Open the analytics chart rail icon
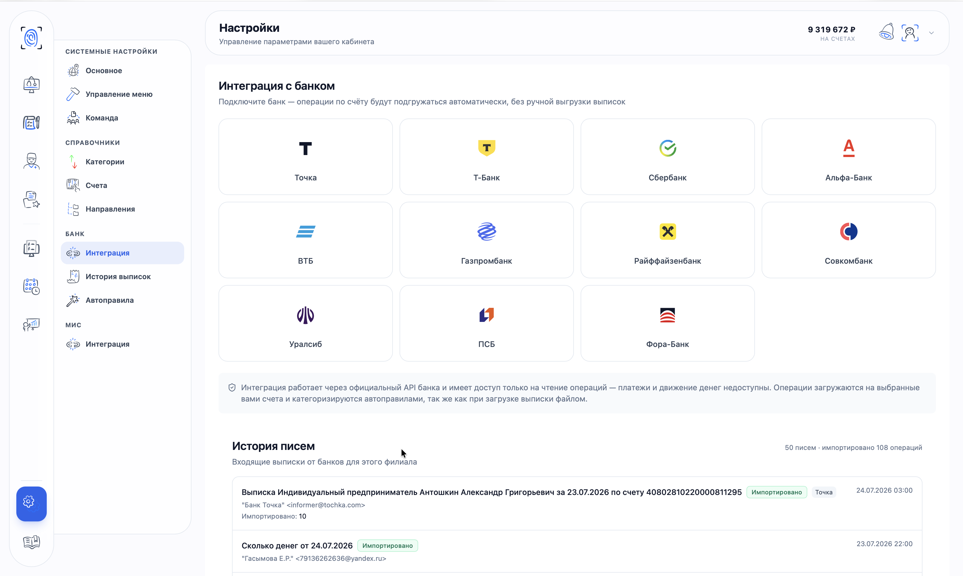The height and width of the screenshot is (576, 963). [x=32, y=324]
